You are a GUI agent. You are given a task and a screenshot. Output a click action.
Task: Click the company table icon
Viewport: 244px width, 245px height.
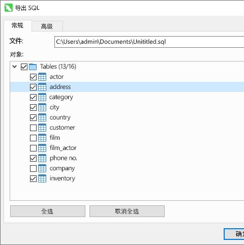click(x=42, y=168)
